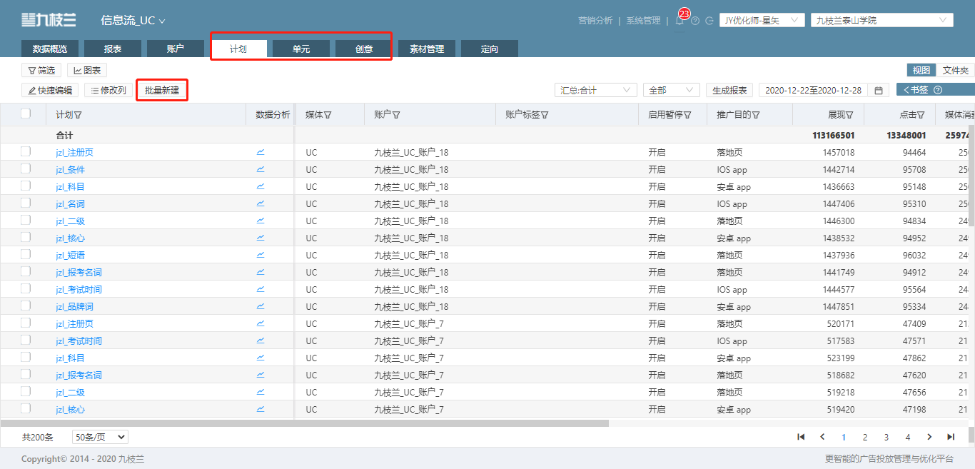The image size is (975, 469).
Task: Click the 生成报表 button
Action: (x=730, y=91)
